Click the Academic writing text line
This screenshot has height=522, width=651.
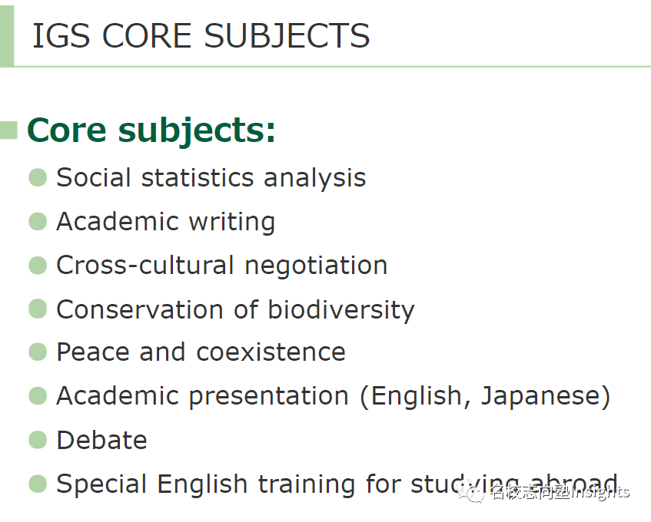(x=165, y=221)
